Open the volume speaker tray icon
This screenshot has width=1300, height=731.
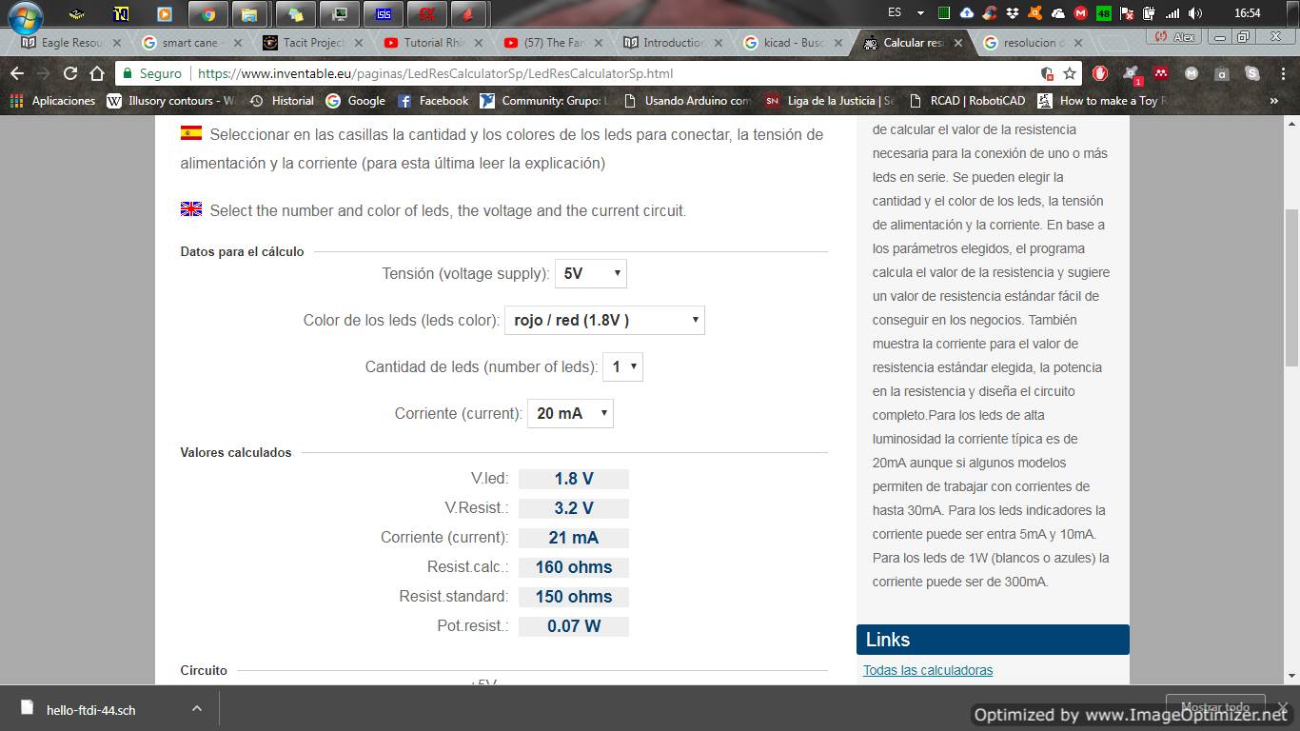coord(1195,13)
